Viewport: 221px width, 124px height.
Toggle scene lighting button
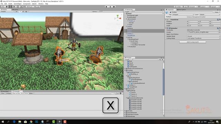tap(20, 11)
